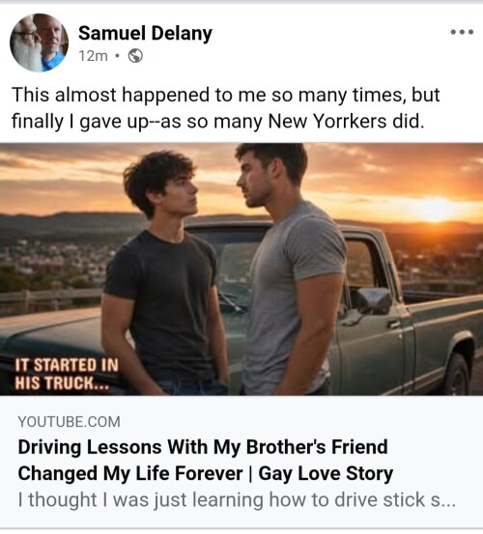
Task: Tap the YouTube video thumbnail image
Action: [x=241, y=269]
